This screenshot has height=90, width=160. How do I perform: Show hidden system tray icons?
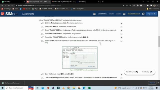(x=133, y=88)
